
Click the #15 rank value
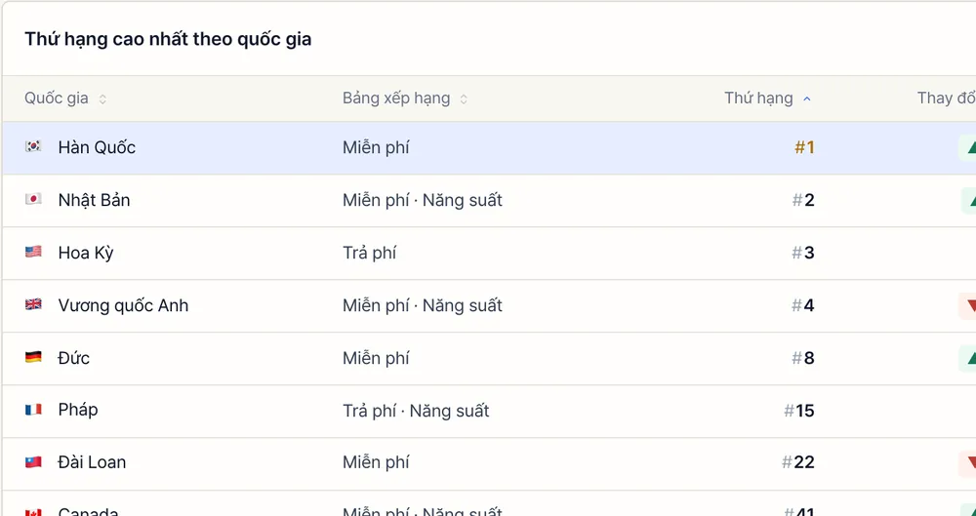[x=799, y=411]
